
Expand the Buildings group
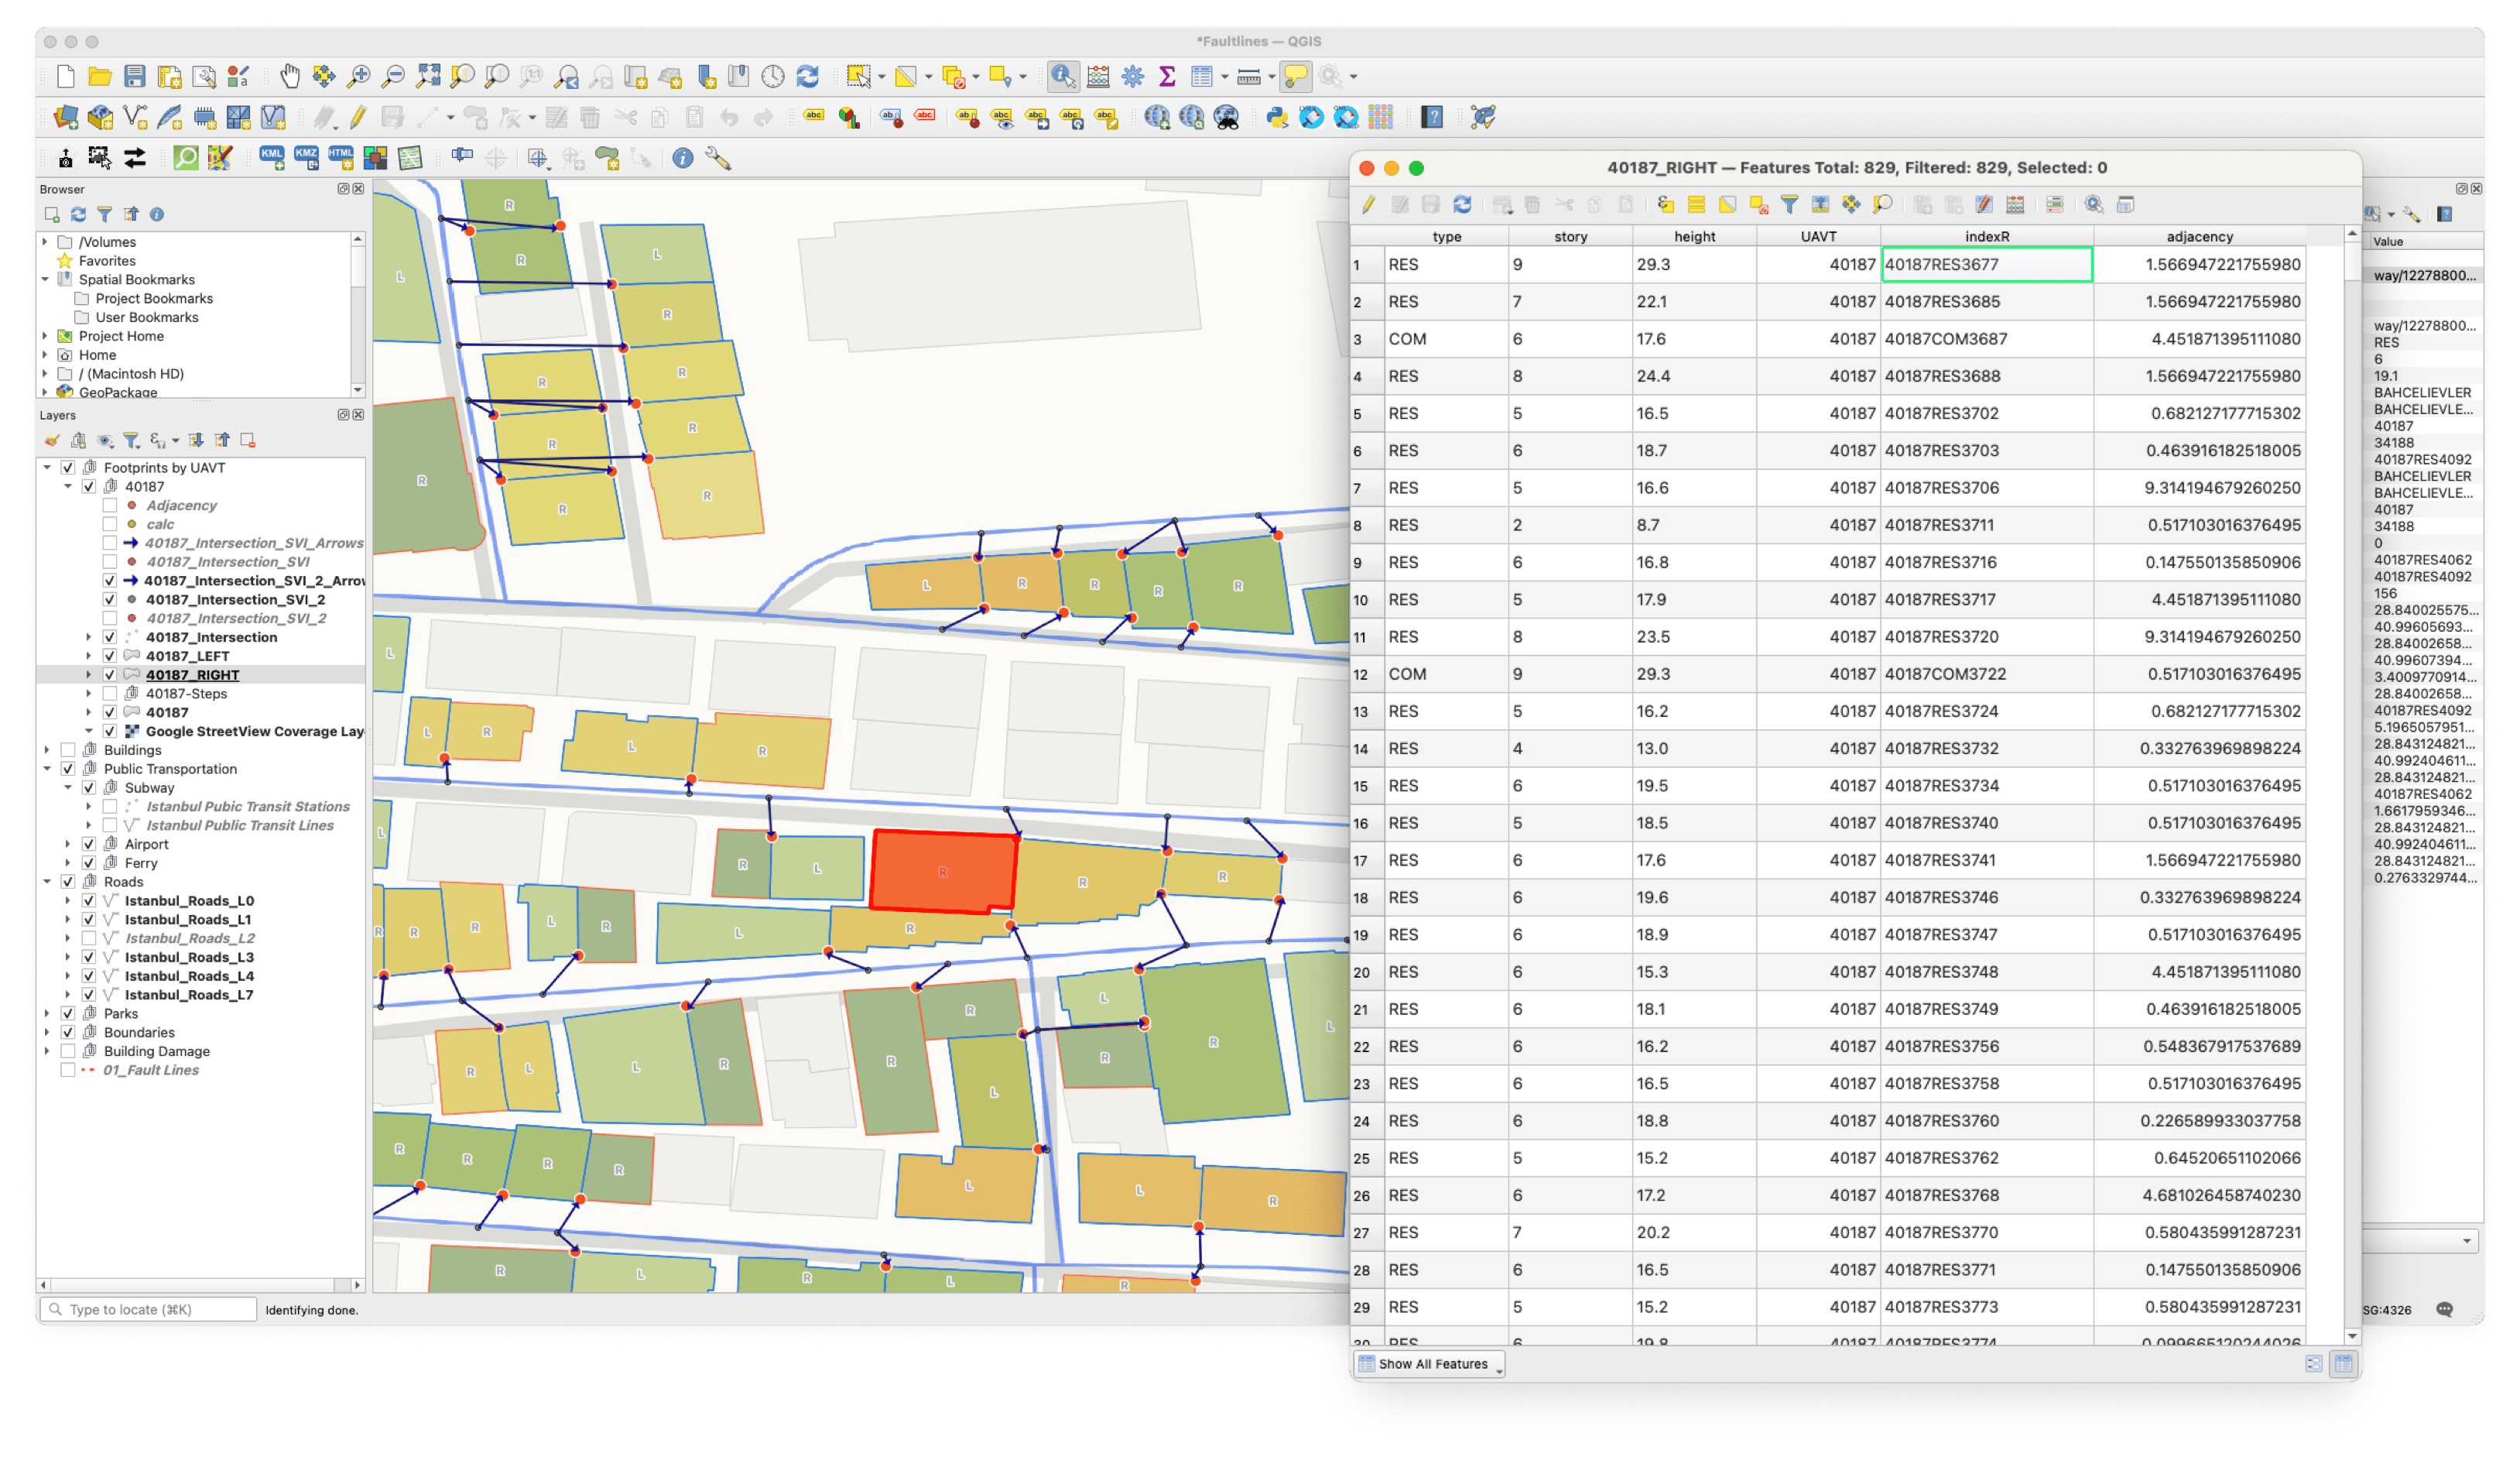click(47, 750)
